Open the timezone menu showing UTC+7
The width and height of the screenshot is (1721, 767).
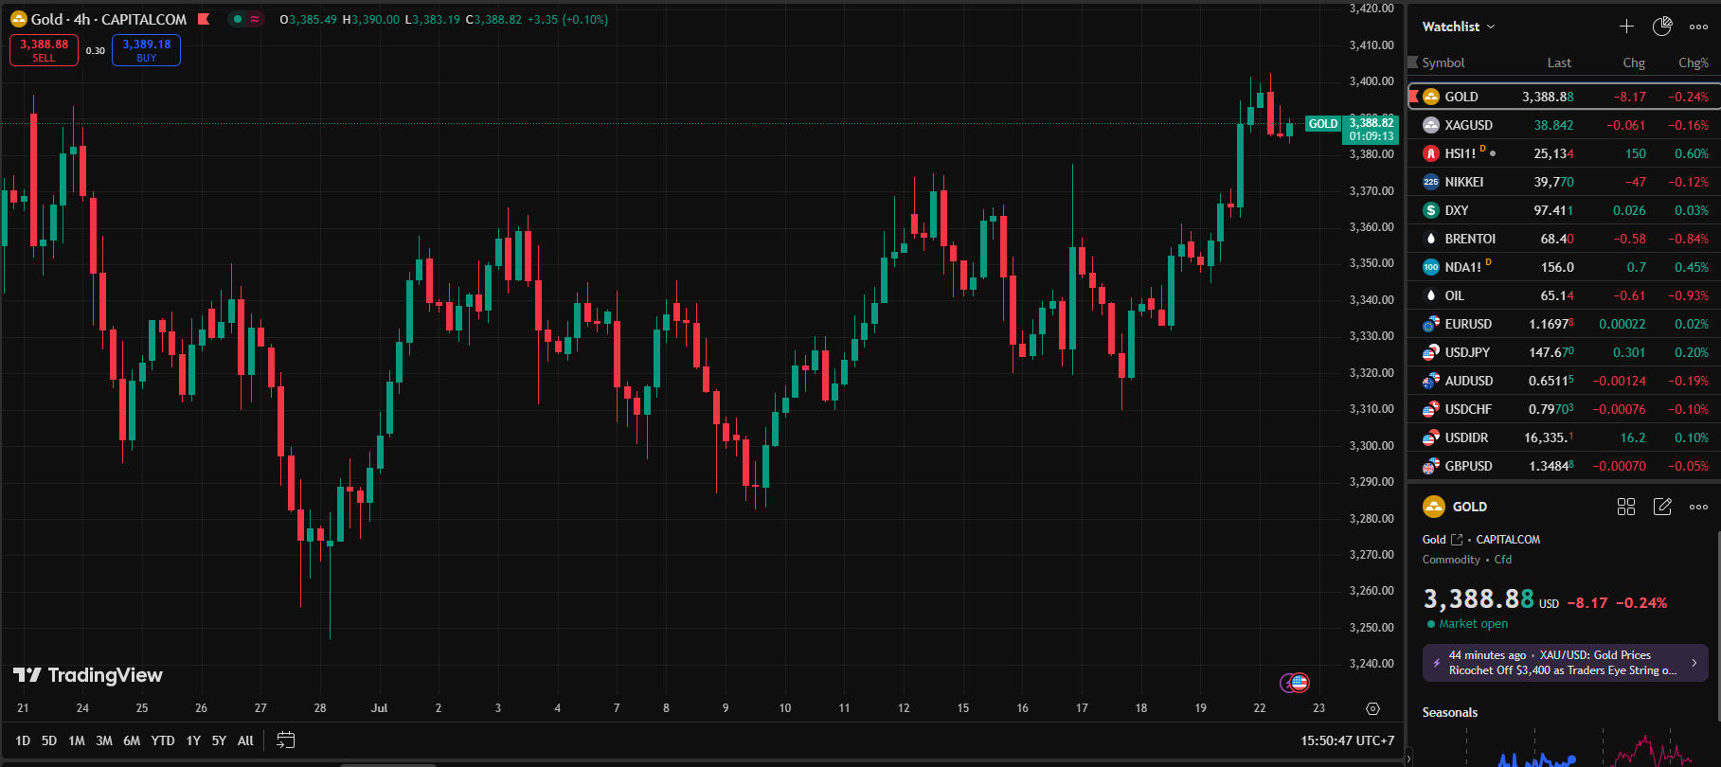point(1347,740)
